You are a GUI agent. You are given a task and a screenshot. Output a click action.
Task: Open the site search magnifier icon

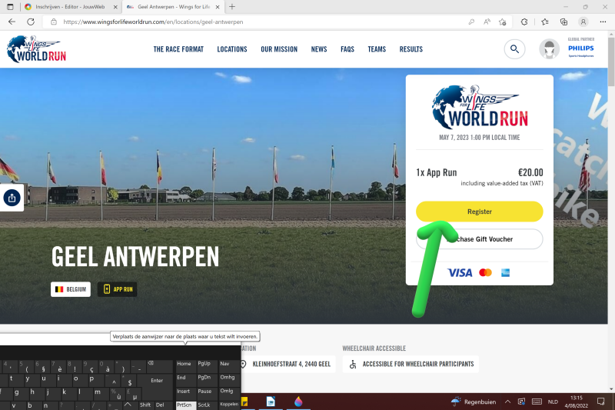(x=514, y=49)
